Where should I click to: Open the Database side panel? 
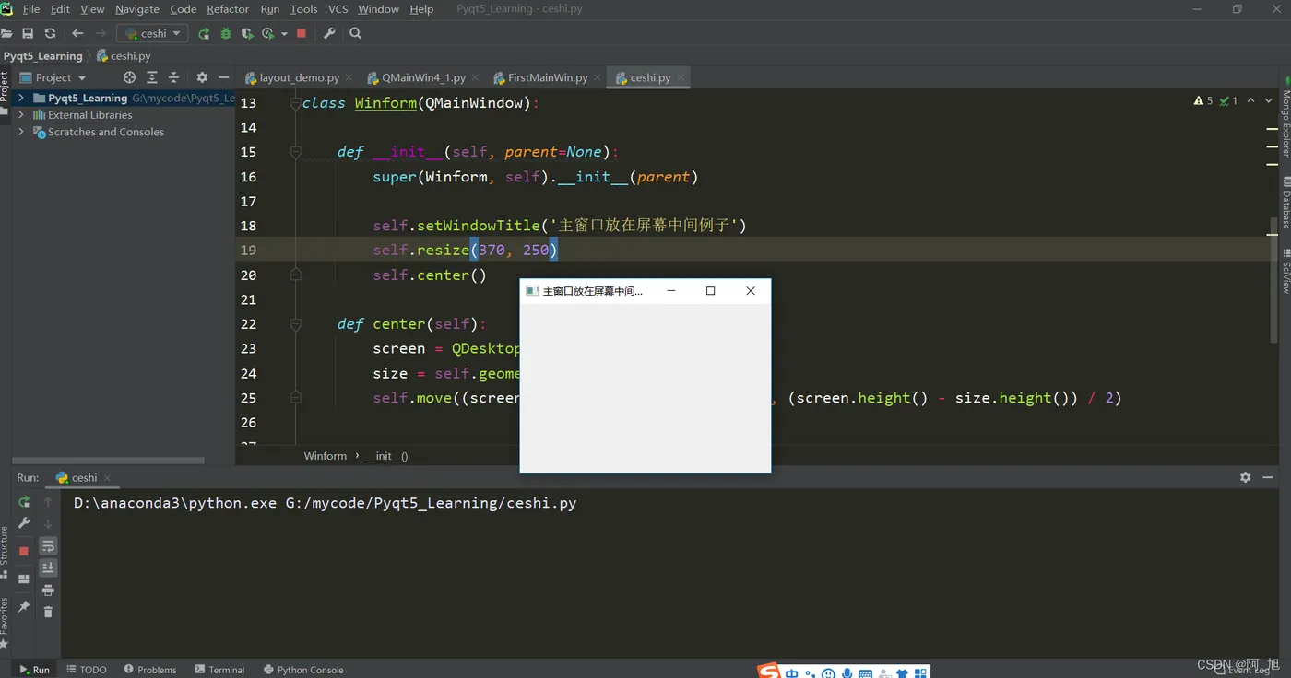(x=1285, y=203)
